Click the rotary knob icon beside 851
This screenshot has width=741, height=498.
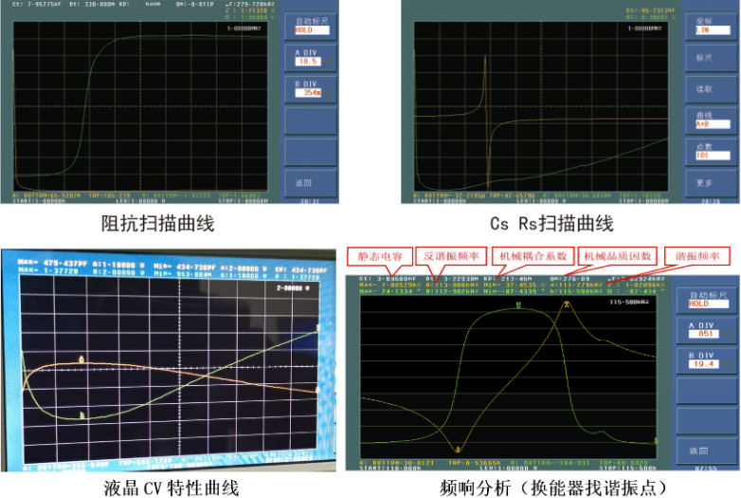[x=728, y=333]
